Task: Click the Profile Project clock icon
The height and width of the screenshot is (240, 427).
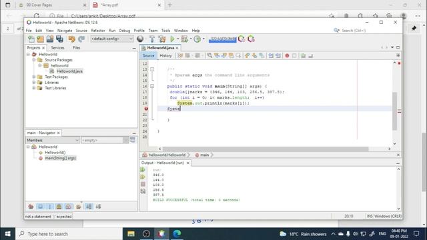Action: coord(197,39)
